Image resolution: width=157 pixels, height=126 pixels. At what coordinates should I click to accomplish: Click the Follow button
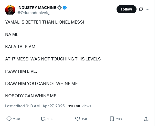(126, 9)
